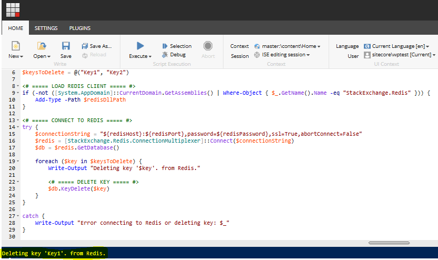The height and width of the screenshot is (260, 438).
Task: Click the New script icon
Action: pos(15,46)
